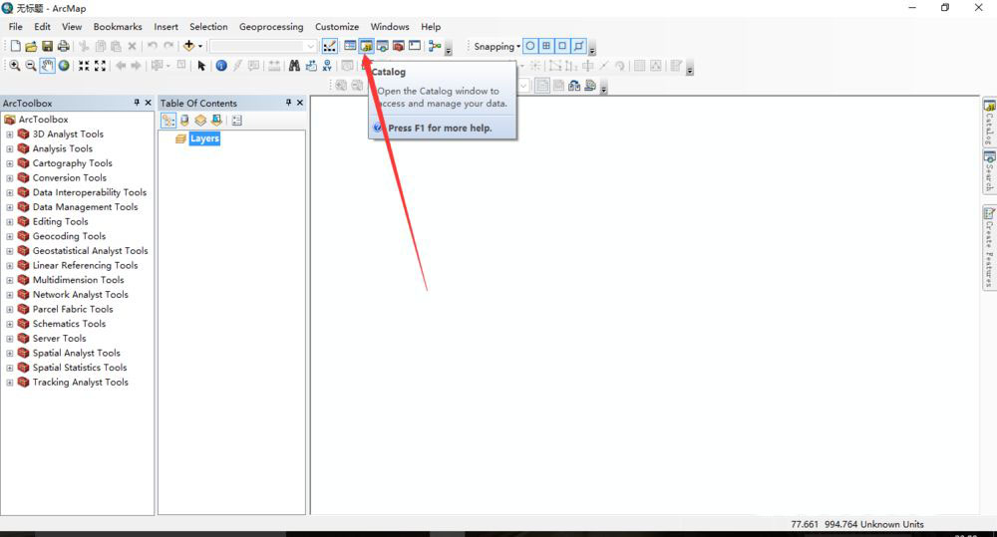
Task: Open the Selection menu
Action: point(208,27)
